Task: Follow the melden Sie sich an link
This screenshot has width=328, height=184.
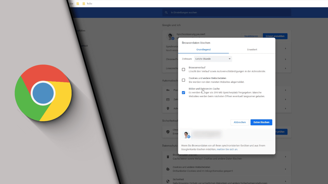Action: (x=227, y=149)
